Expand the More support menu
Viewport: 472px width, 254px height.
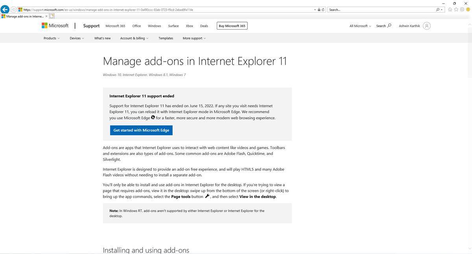(x=194, y=38)
